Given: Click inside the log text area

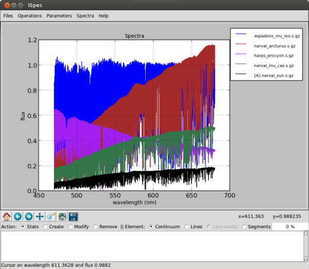Looking at the screenshot, I should (152, 246).
